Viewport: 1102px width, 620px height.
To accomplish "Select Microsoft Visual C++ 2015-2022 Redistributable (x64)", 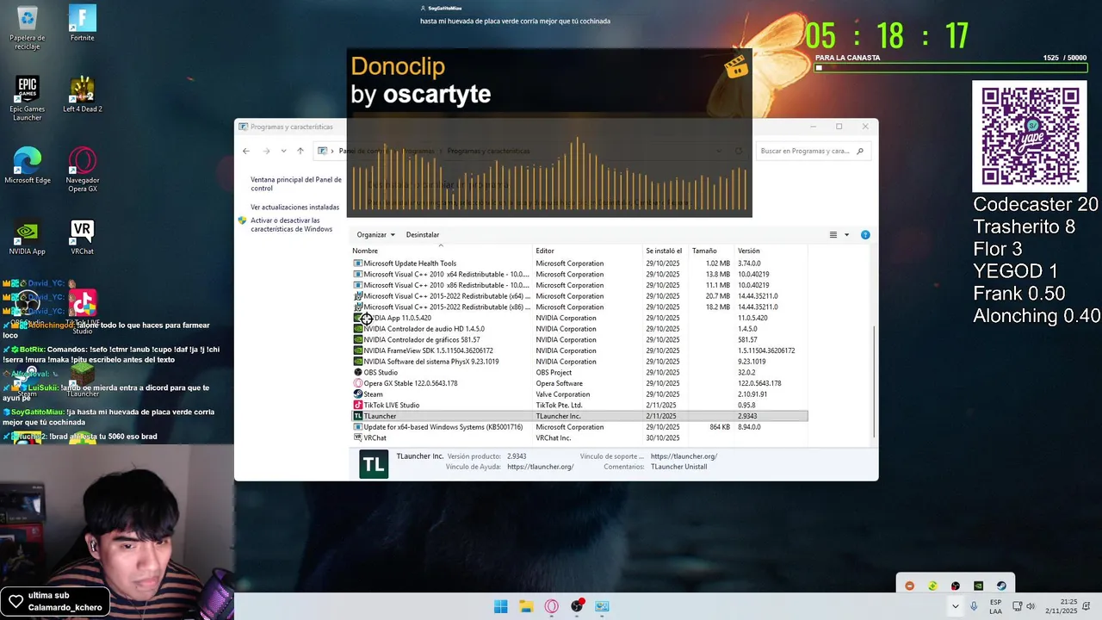I will 579,296.
